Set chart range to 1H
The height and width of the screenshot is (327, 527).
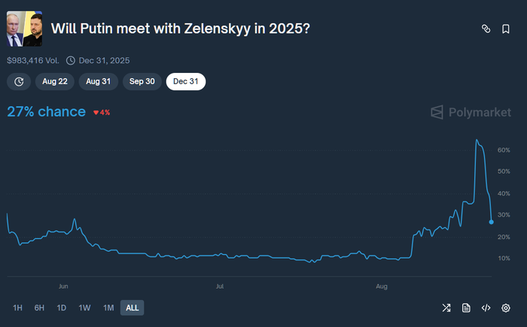pos(18,307)
